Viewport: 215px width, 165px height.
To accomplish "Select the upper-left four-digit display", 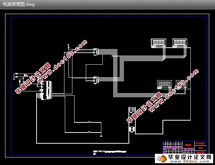I will tap(159, 43).
